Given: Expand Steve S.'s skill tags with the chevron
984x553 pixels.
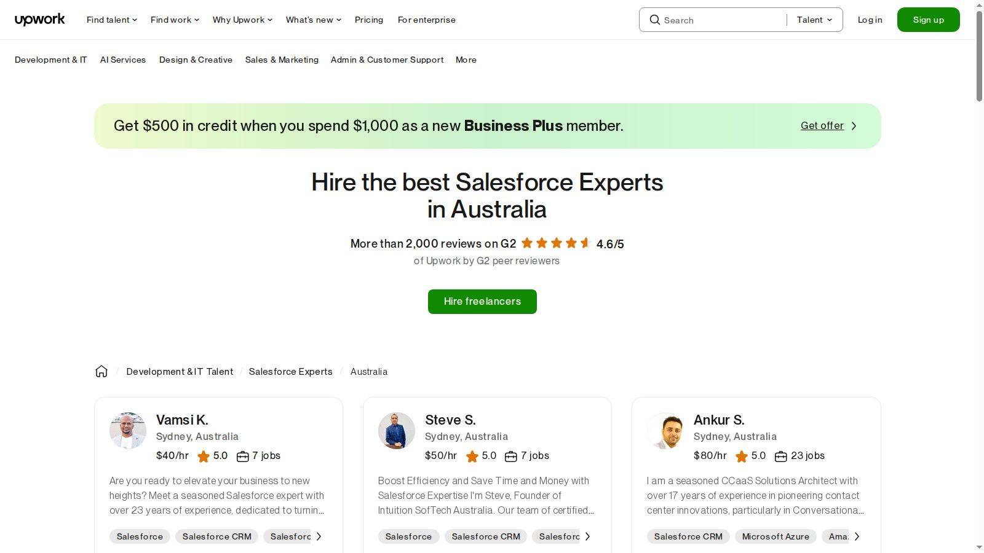Looking at the screenshot, I should coord(588,536).
